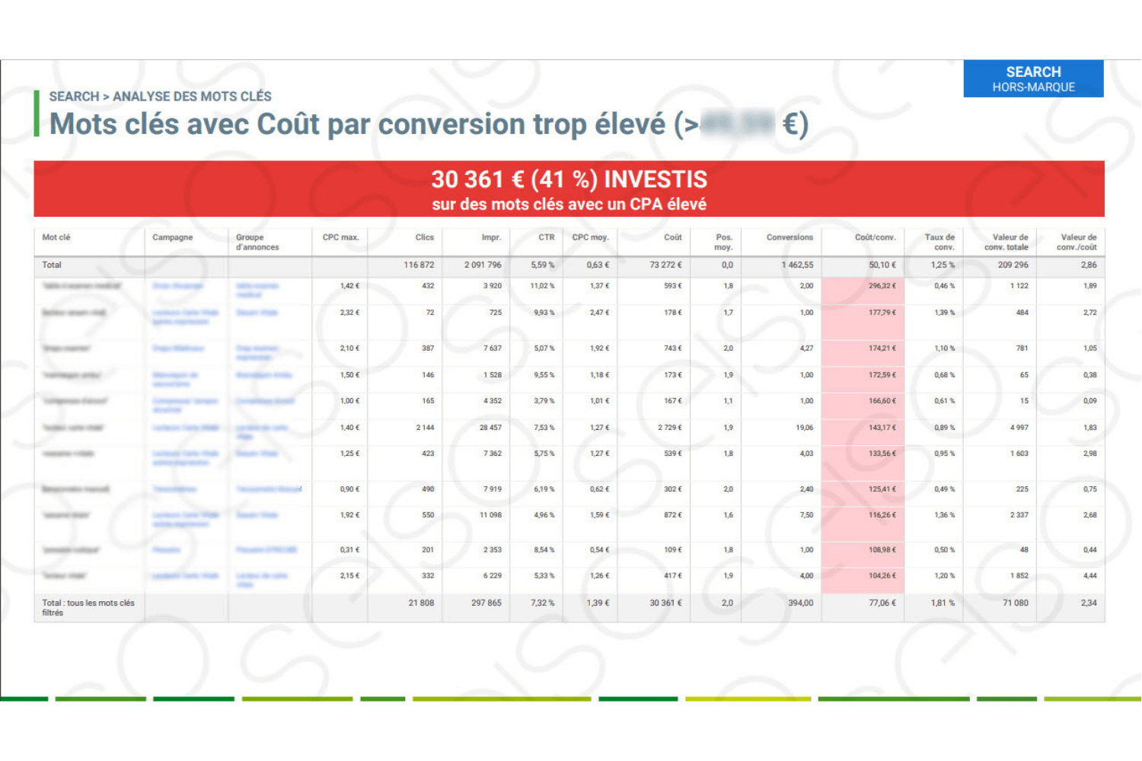1142x761 pixels.
Task: Click the highlighted cell 177,79 €
Action: (863, 322)
